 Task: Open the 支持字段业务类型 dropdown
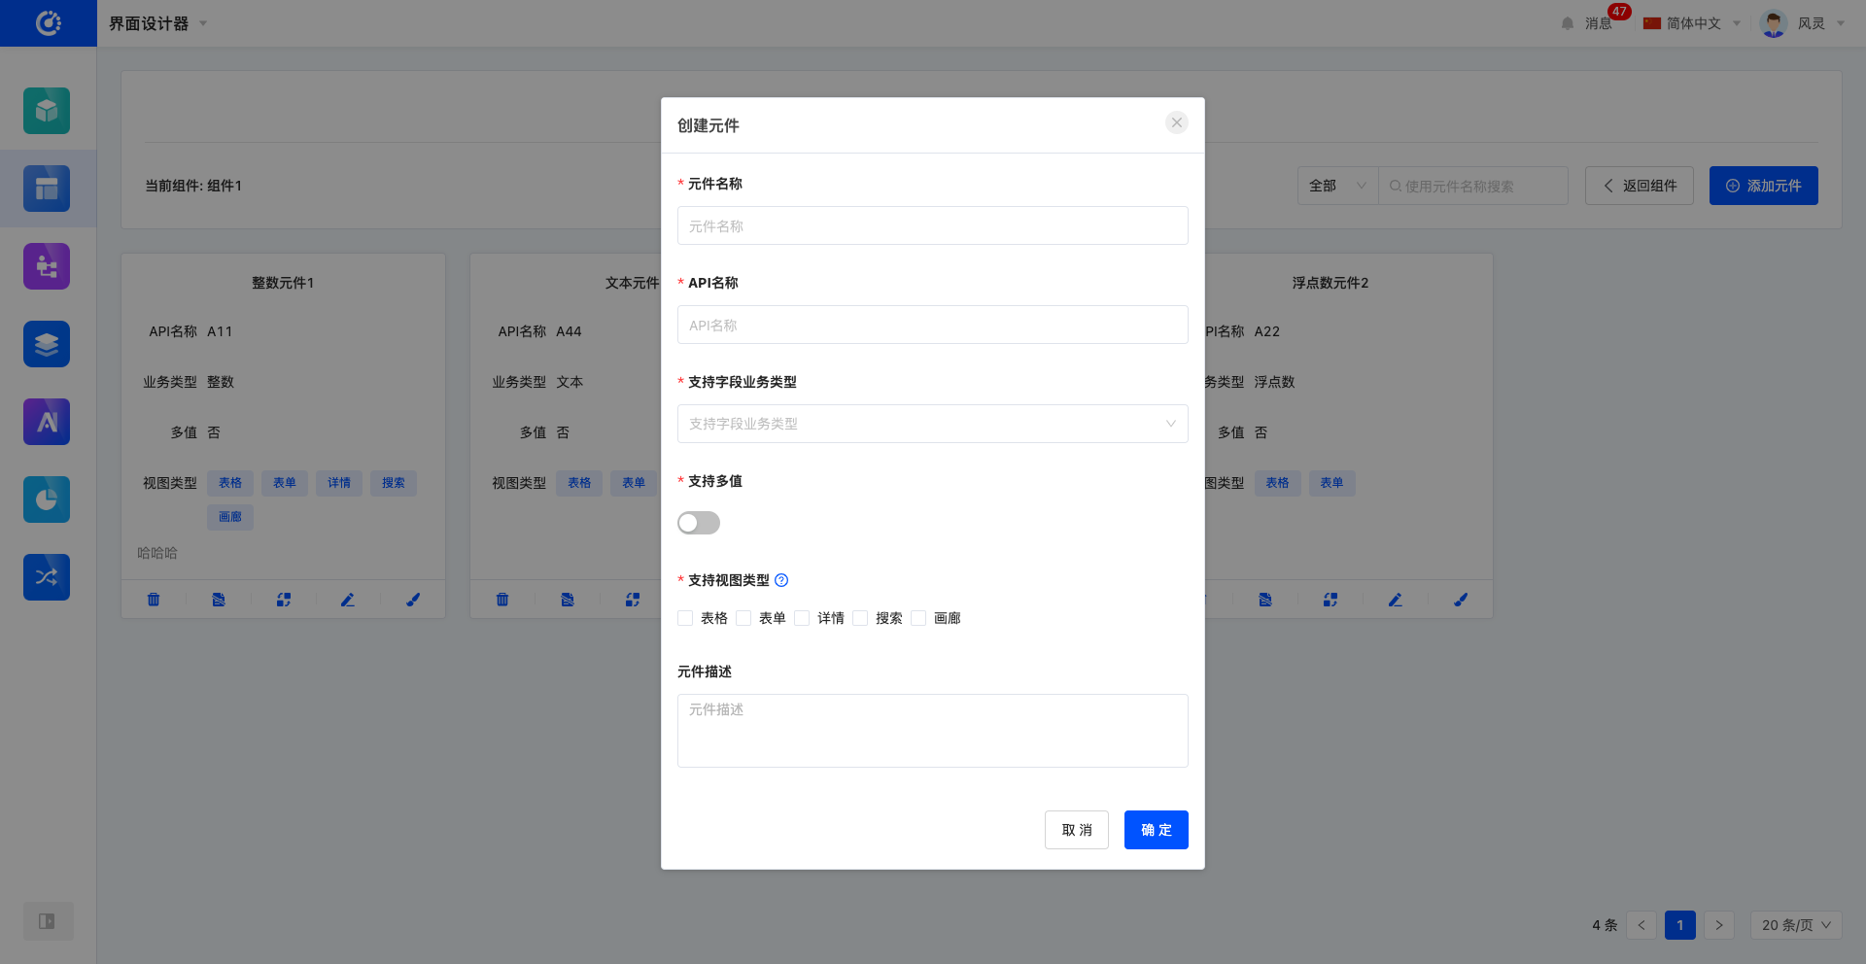click(932, 424)
